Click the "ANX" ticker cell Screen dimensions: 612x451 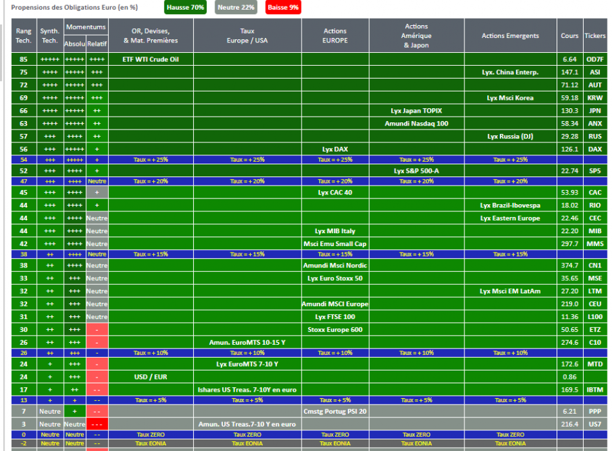595,124
